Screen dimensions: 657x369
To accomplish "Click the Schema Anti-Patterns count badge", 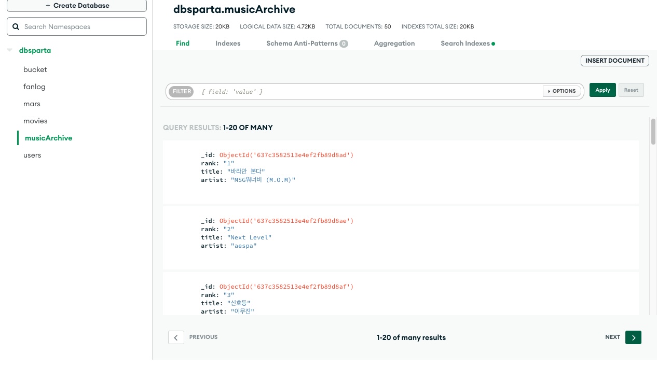I will (x=344, y=44).
